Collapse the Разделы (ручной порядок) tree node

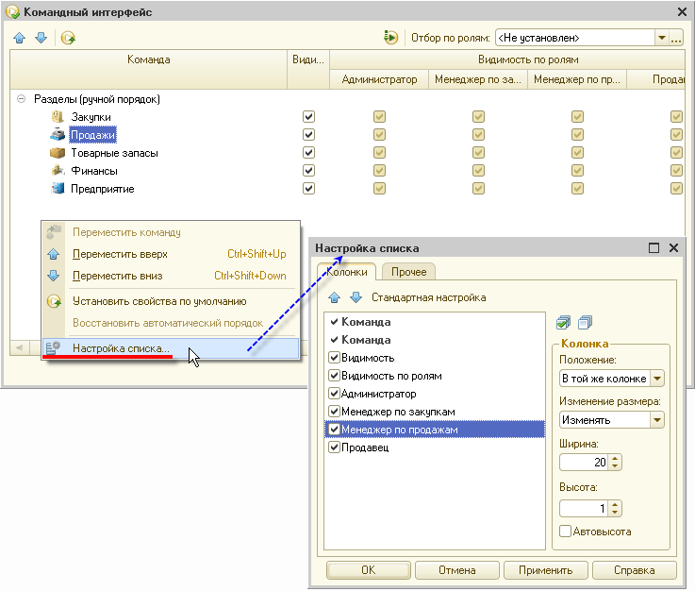pos(21,98)
